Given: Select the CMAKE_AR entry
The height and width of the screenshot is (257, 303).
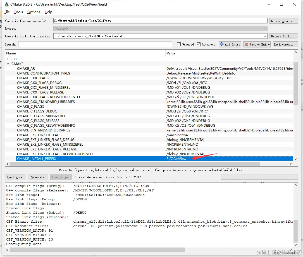Looking at the screenshot, I should click(26, 69).
